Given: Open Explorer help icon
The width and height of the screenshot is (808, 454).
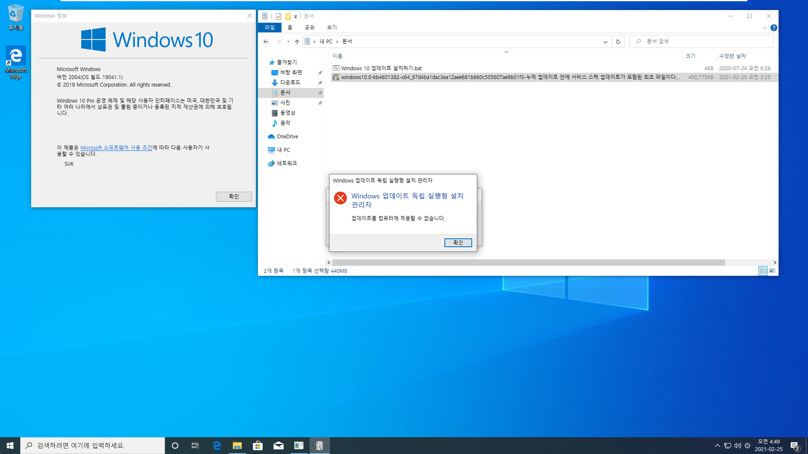Looking at the screenshot, I should [x=773, y=28].
